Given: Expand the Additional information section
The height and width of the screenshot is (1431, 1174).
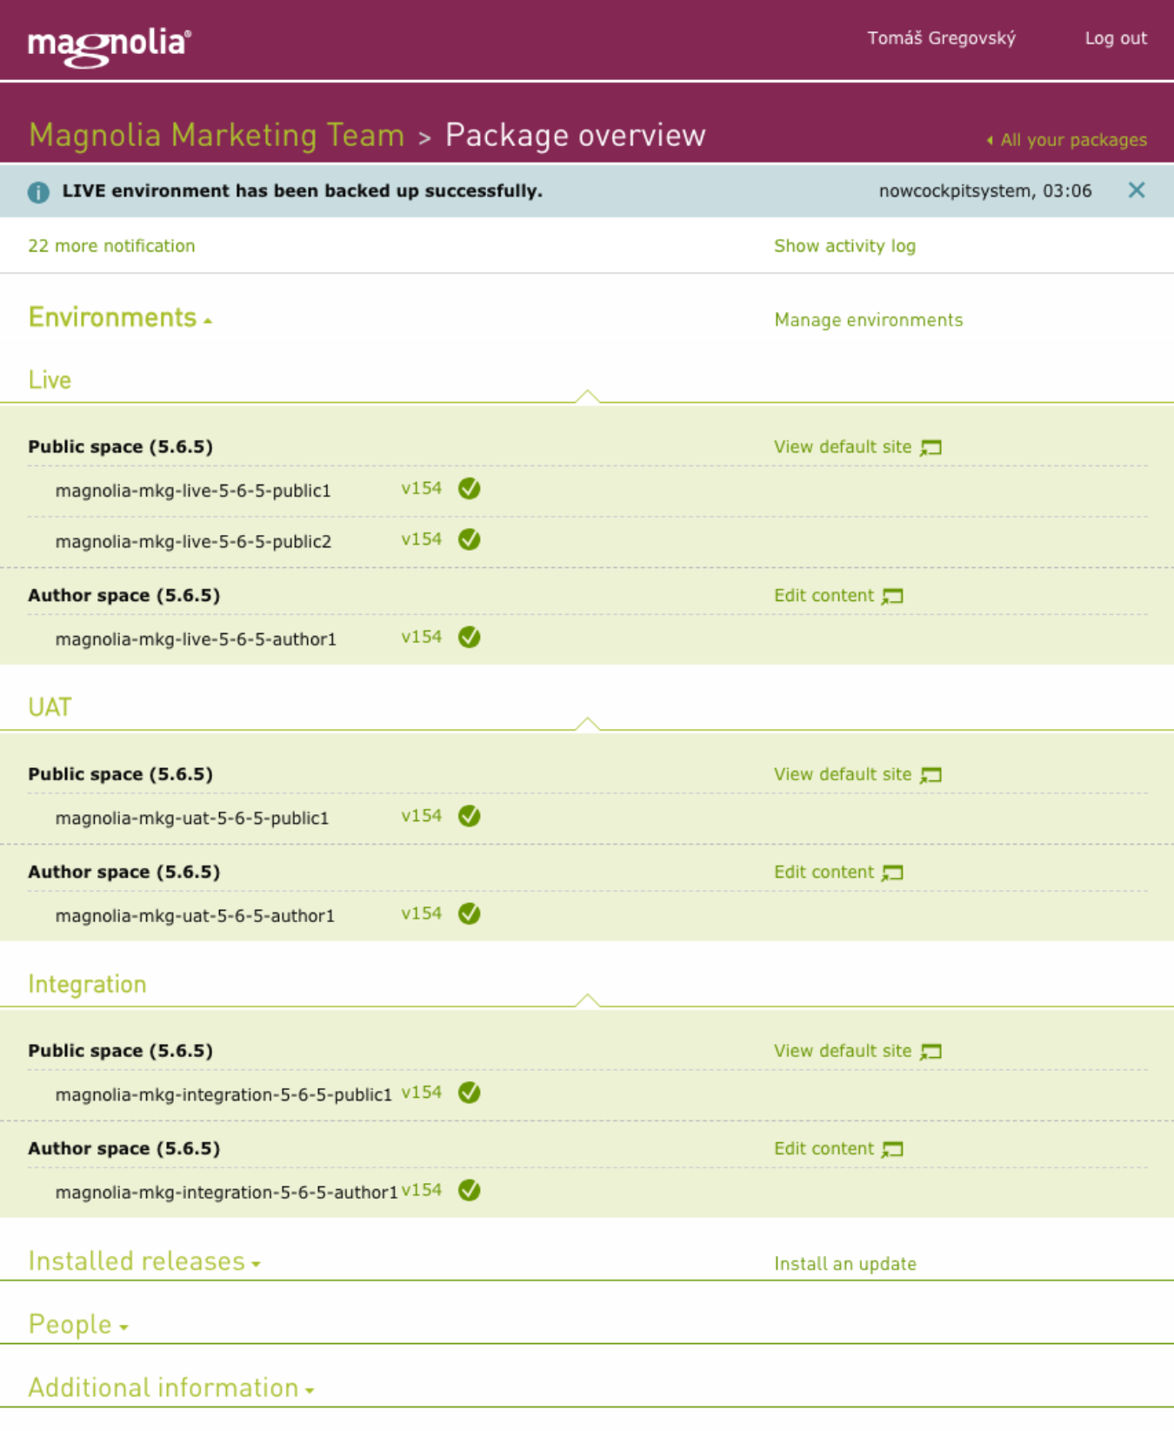Looking at the screenshot, I should [x=170, y=1388].
